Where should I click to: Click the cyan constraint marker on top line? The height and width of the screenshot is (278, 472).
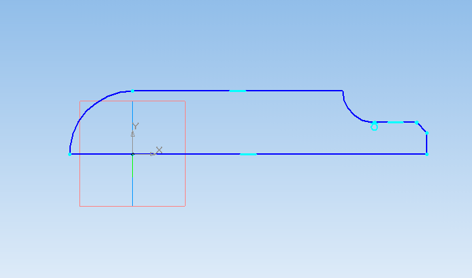click(x=238, y=91)
